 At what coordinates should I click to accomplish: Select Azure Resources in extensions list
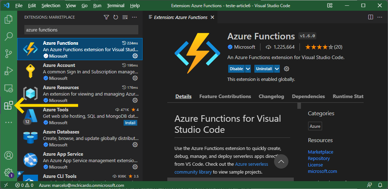point(80,94)
